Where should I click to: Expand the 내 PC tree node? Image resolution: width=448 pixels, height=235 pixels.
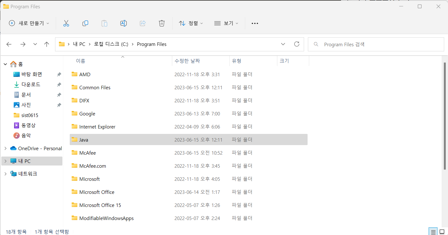(x=5, y=161)
